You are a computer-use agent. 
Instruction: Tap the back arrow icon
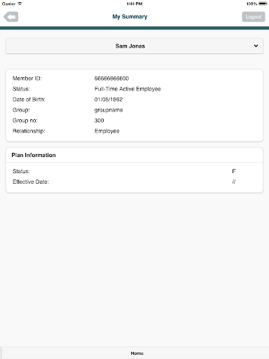[x=11, y=17]
